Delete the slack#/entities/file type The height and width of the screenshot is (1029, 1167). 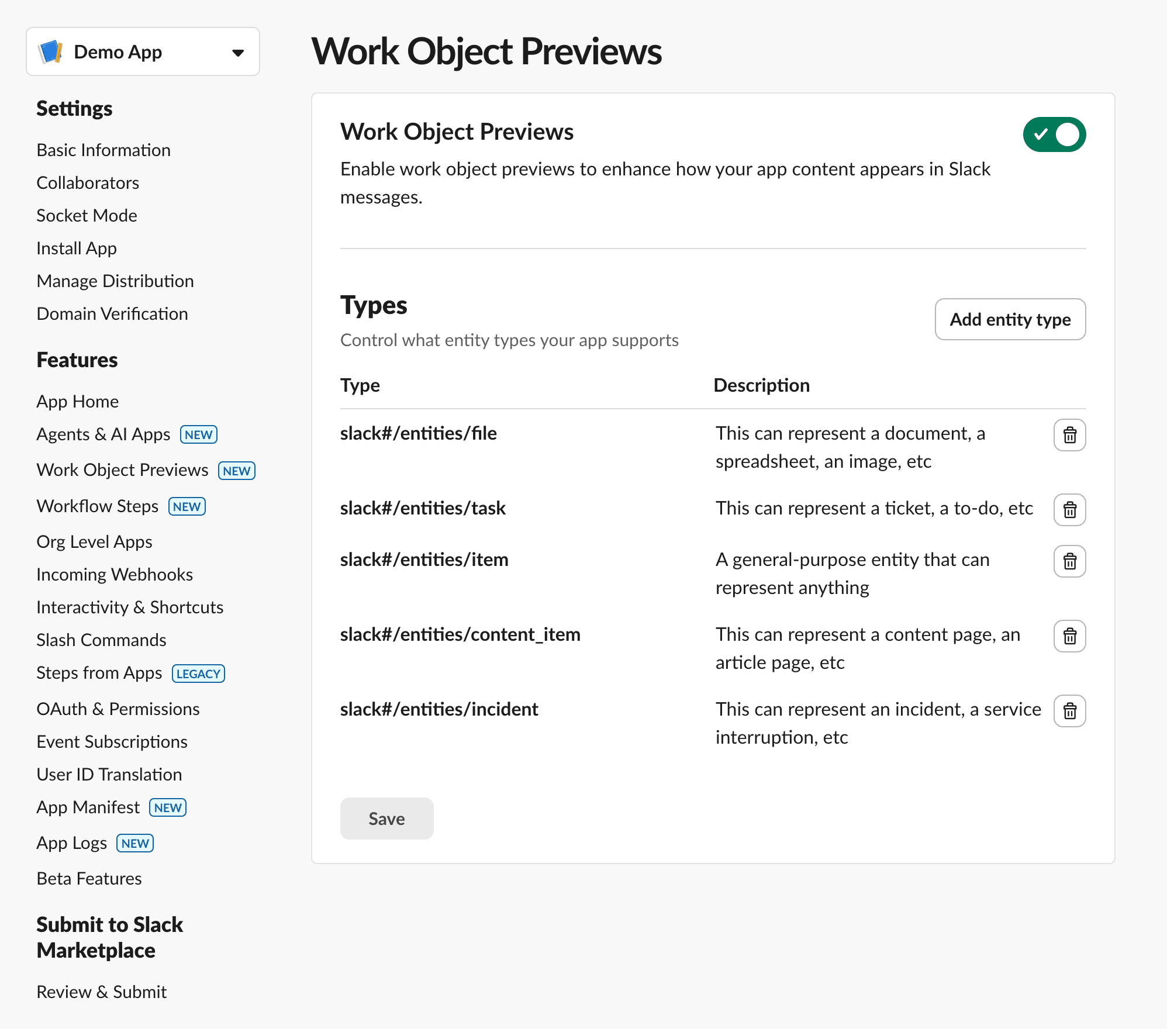(x=1069, y=435)
